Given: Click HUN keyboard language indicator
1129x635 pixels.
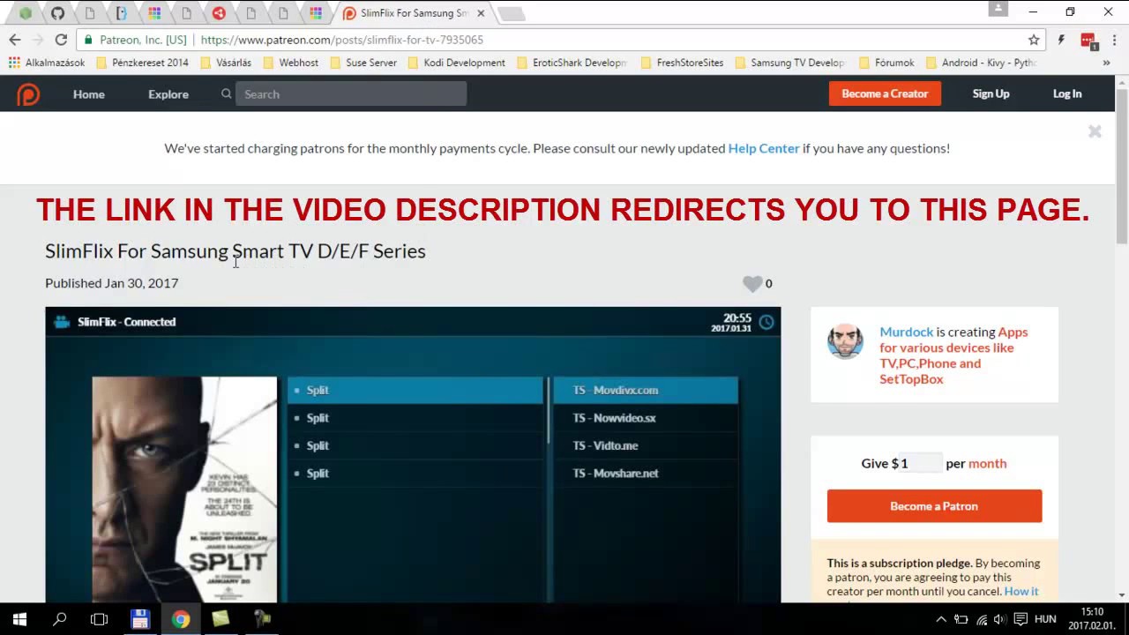Looking at the screenshot, I should click(1045, 619).
